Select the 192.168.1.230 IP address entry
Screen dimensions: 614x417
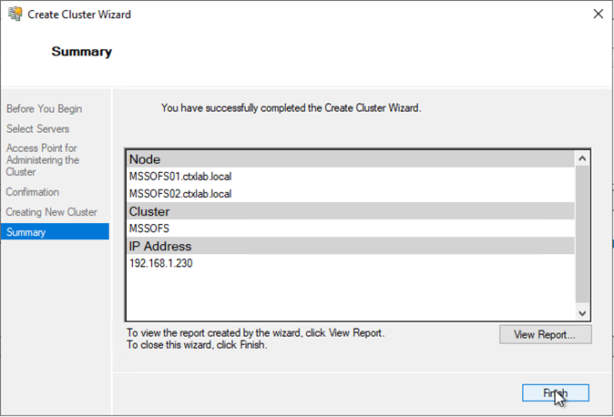[161, 263]
